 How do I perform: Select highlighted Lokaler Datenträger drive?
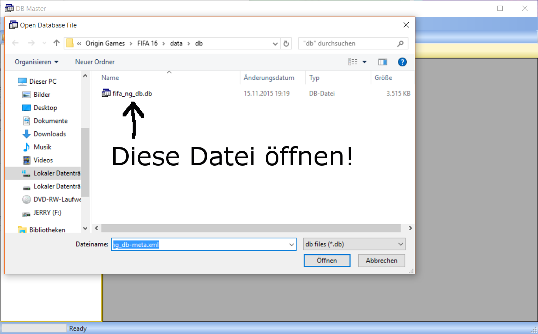[43, 173]
